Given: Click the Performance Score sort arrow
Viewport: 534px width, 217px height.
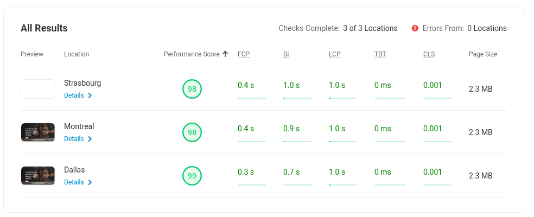Looking at the screenshot, I should [x=225, y=54].
